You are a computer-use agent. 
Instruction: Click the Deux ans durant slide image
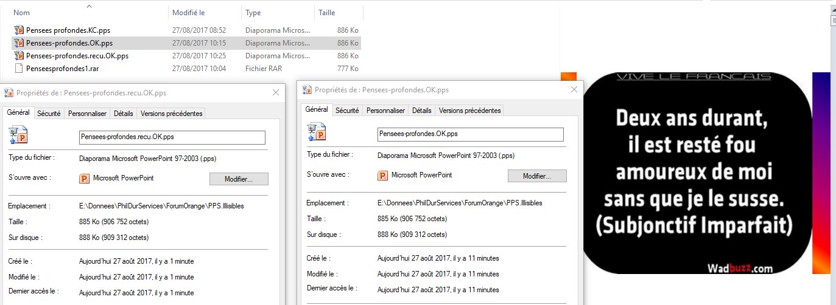pyautogui.click(x=698, y=173)
